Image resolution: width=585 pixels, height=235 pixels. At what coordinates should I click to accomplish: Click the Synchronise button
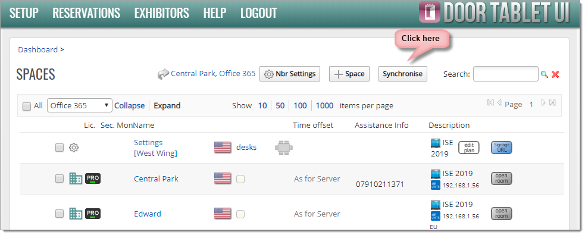click(x=402, y=74)
